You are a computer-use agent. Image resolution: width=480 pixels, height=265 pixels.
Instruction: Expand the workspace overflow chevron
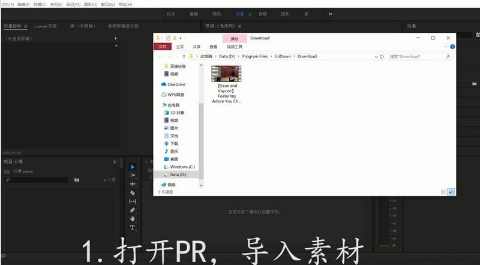(x=330, y=14)
